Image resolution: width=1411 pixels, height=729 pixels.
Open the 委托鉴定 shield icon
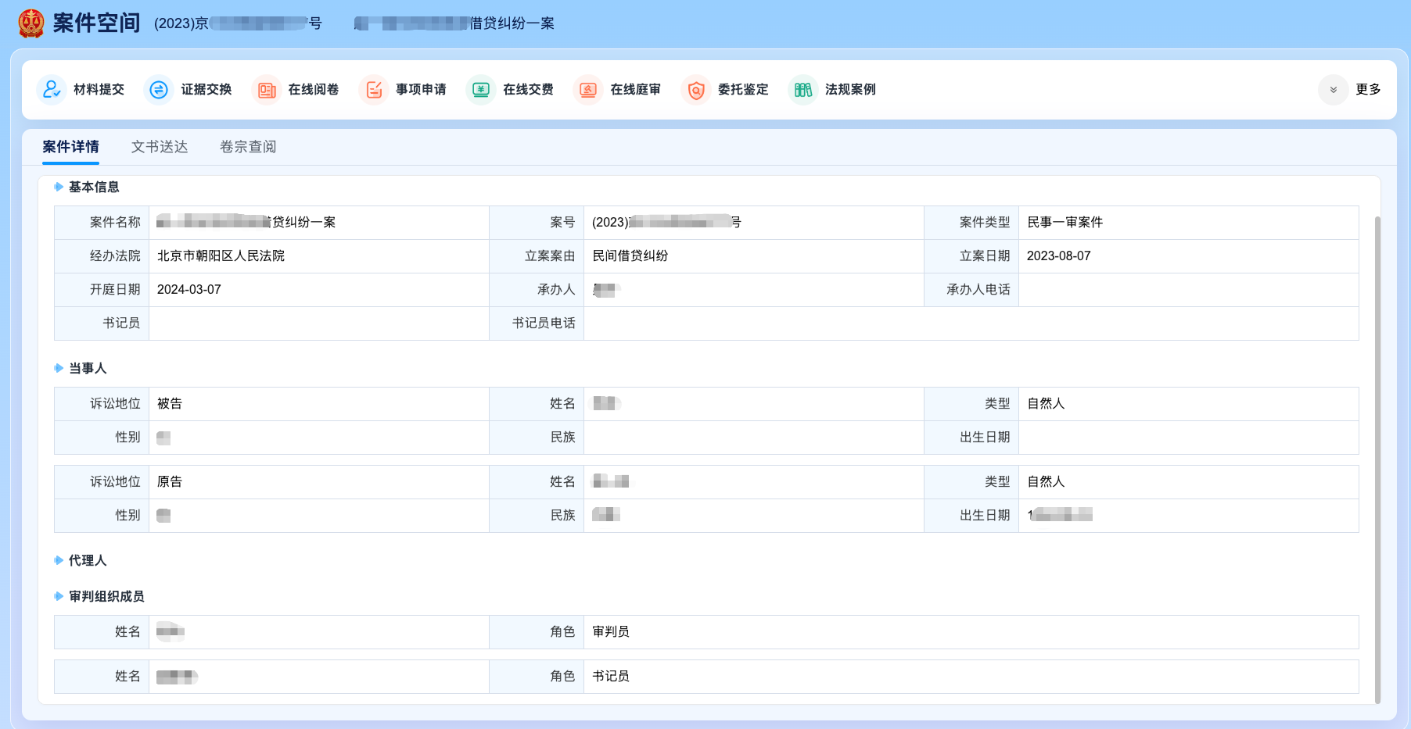(x=695, y=90)
